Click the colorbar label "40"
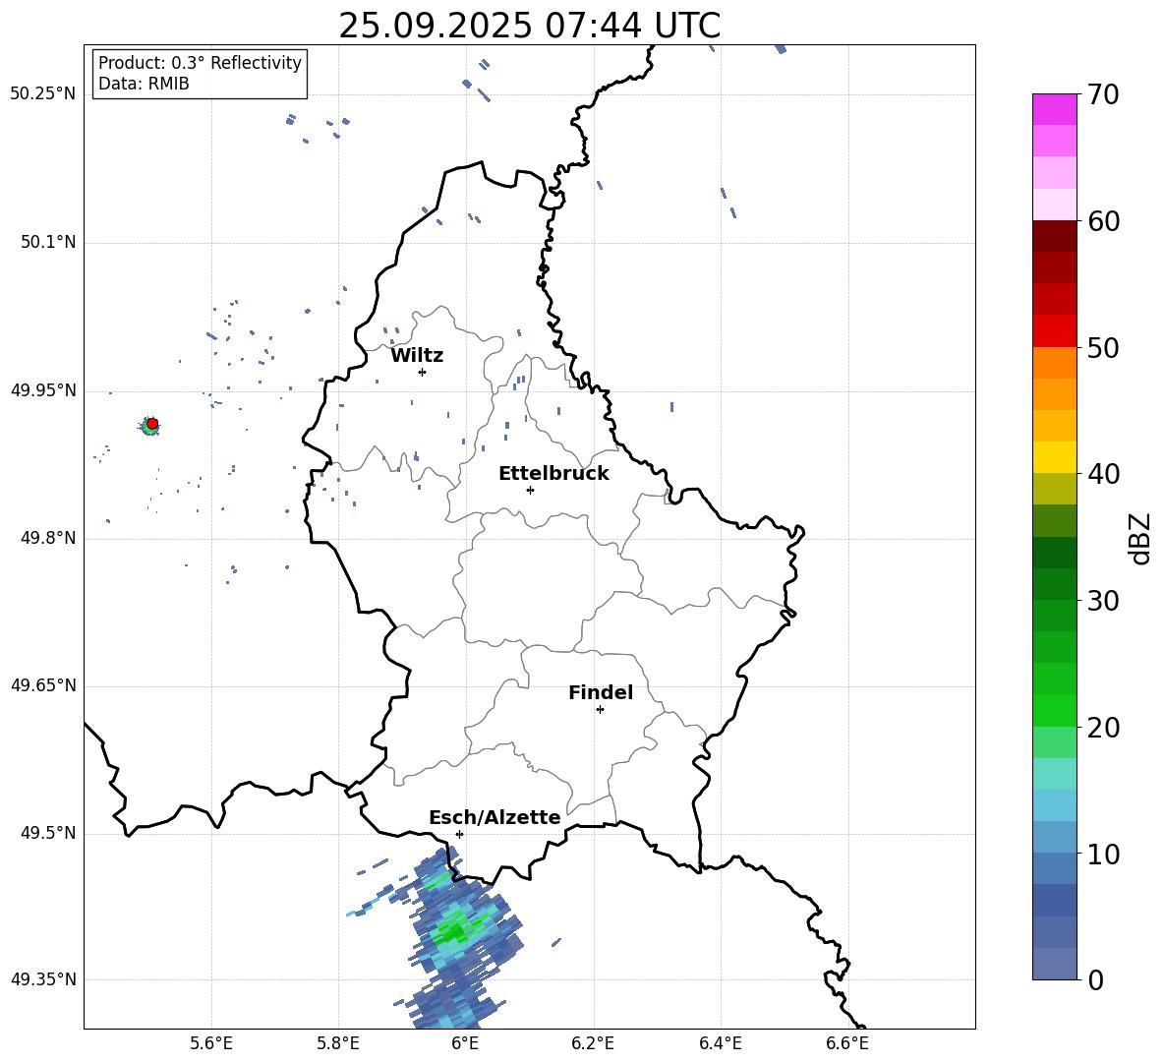This screenshot has height=1063, width=1164. 1103,474
